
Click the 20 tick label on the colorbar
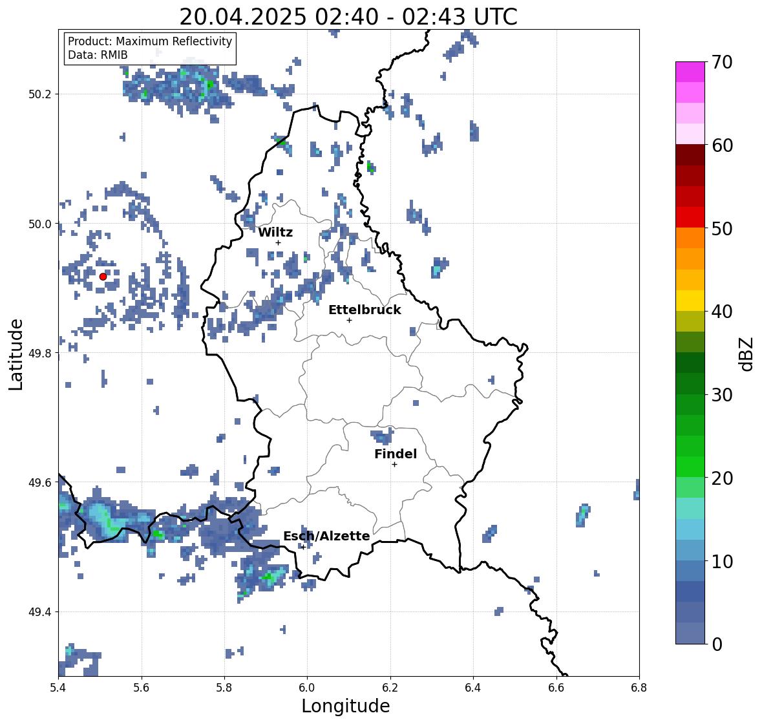(722, 478)
